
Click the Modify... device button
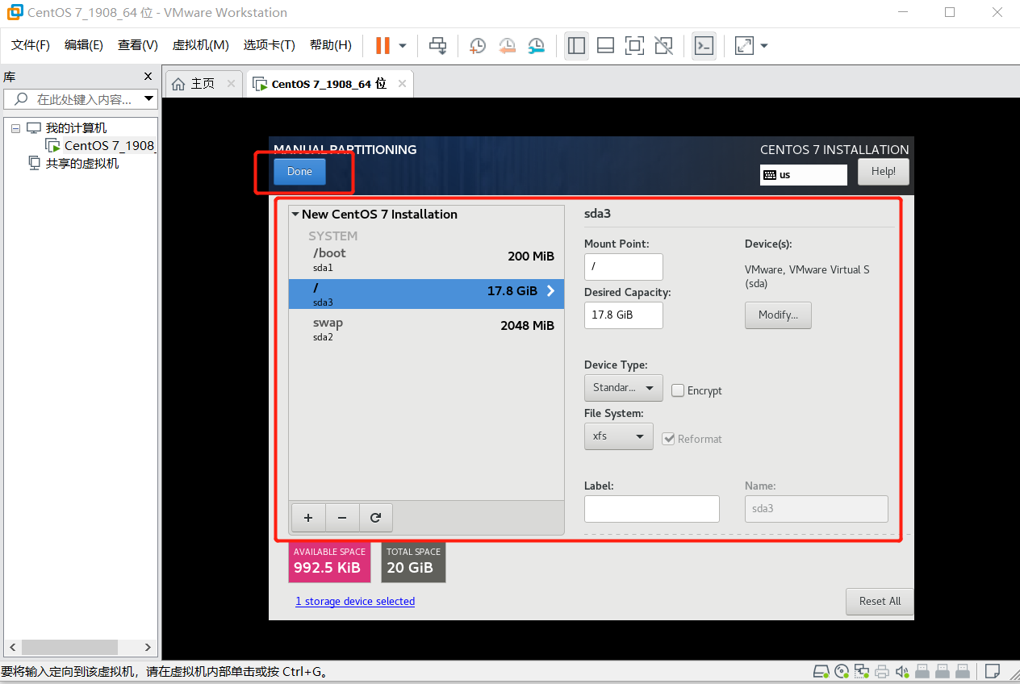[x=778, y=315]
